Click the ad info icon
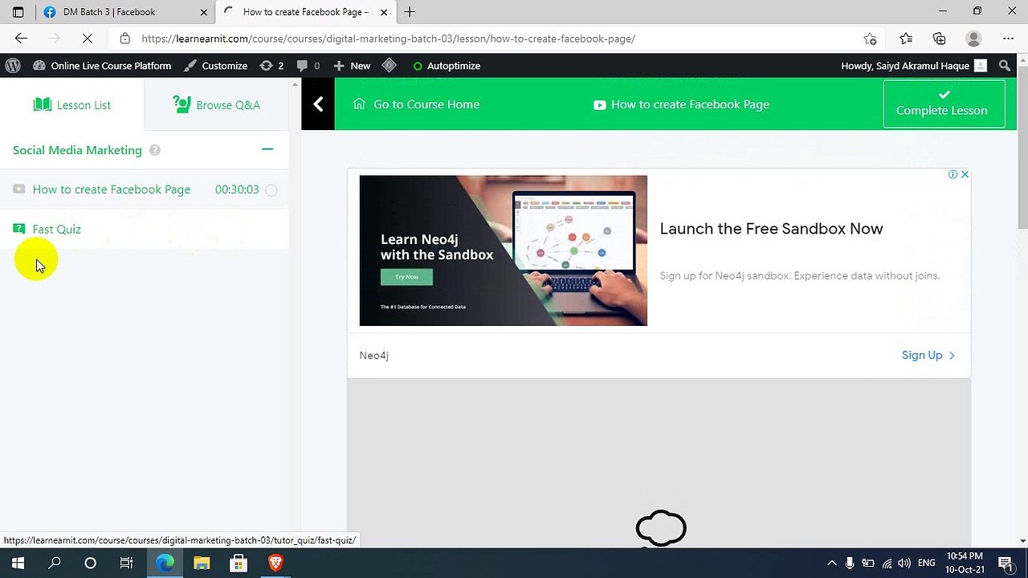Image resolution: width=1028 pixels, height=578 pixels. [x=953, y=174]
